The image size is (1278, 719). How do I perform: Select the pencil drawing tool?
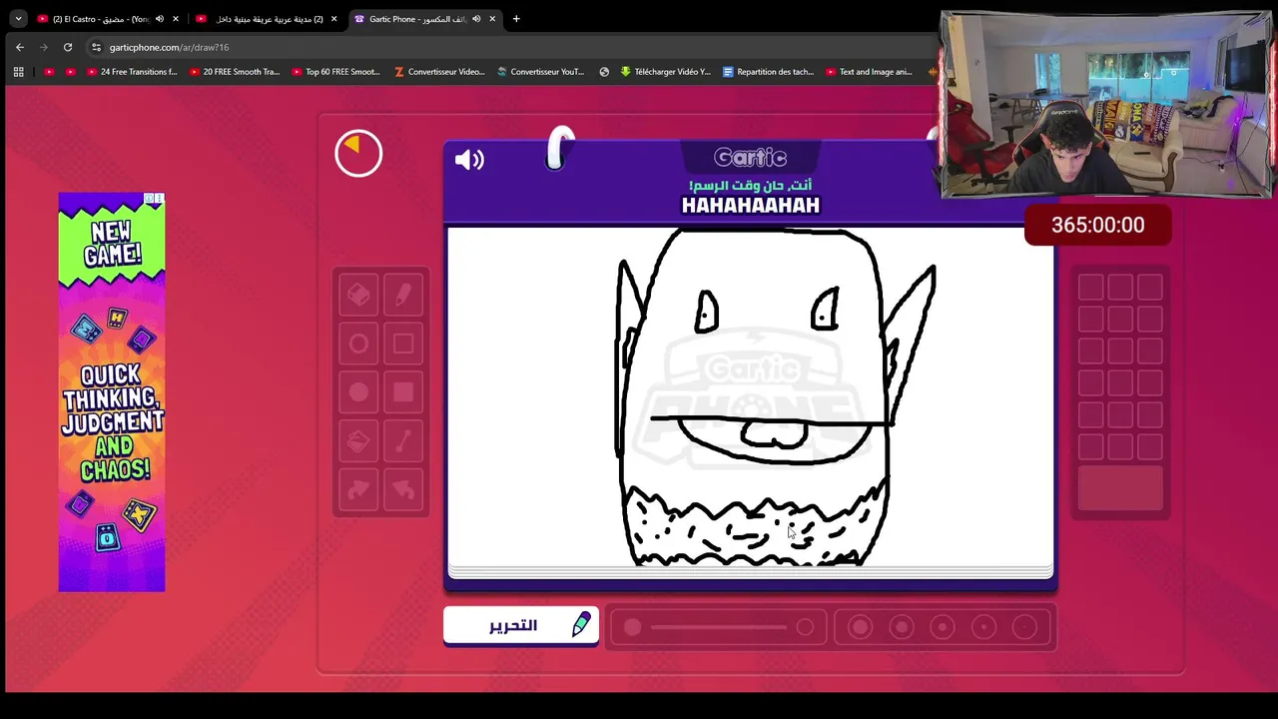click(403, 295)
